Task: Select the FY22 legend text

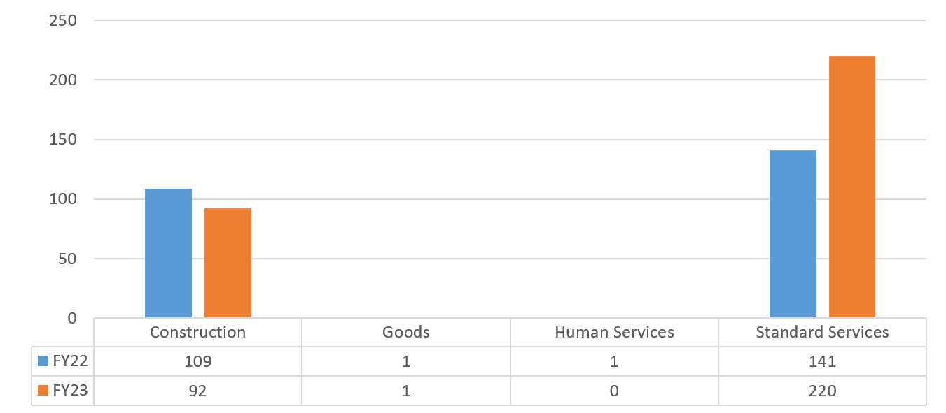Action: (x=70, y=361)
